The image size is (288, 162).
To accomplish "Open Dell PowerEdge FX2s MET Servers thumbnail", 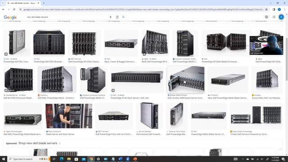I will (x=114, y=116).
